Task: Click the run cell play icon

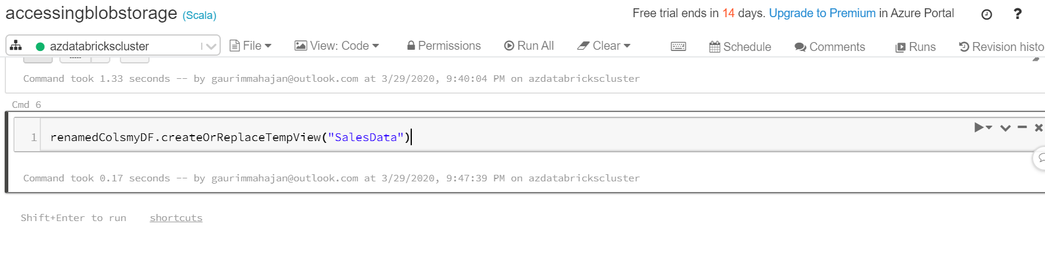Action: coord(979,127)
